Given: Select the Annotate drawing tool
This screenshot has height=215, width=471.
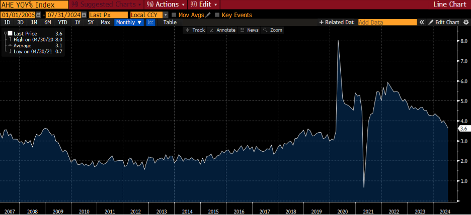Looking at the screenshot, I should 222,30.
